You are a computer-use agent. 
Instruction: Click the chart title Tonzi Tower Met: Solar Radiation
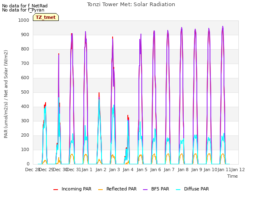(131, 5)
